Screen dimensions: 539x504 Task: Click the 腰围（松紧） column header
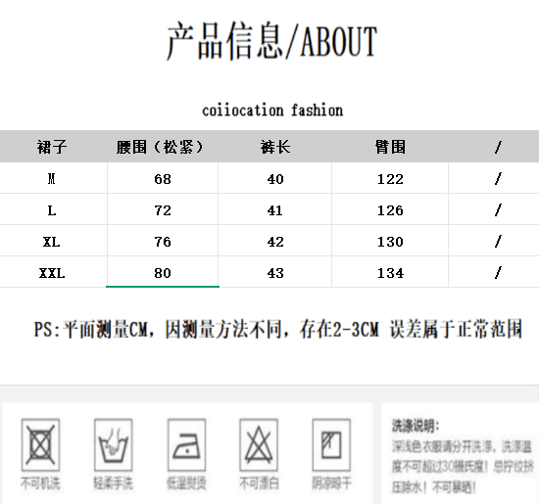click(x=160, y=147)
